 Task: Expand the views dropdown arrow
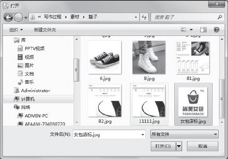(191, 30)
